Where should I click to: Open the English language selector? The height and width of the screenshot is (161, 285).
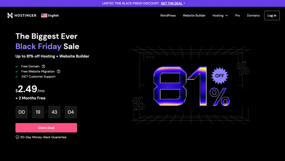coord(53,16)
